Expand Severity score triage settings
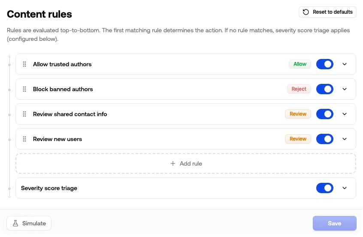The image size is (363, 237). [x=345, y=188]
